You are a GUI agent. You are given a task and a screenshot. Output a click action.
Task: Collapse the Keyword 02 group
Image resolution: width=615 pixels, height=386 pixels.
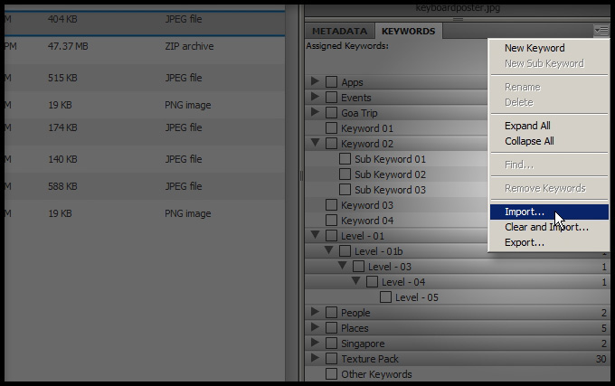[315, 144]
